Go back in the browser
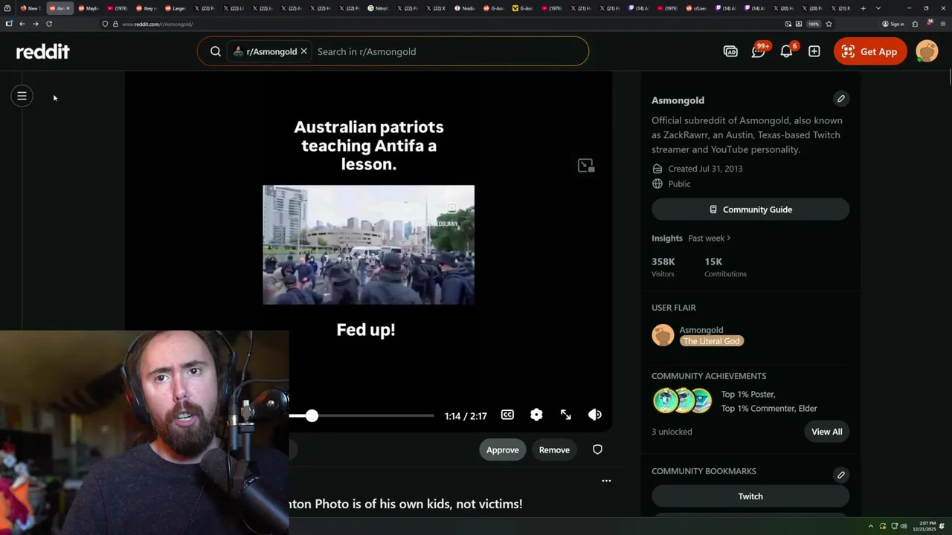Viewport: 952px width, 535px height. pos(22,24)
